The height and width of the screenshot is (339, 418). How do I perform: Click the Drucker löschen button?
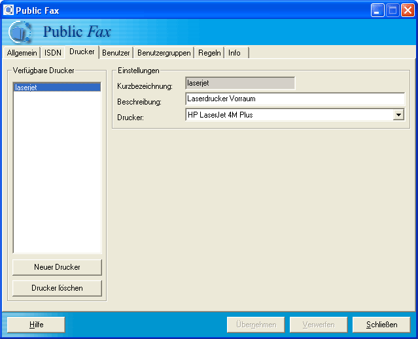(x=57, y=288)
